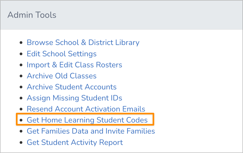Click bullet next to Archive Old Classes
Image resolution: width=243 pixels, height=153 pixels.
coord(21,76)
